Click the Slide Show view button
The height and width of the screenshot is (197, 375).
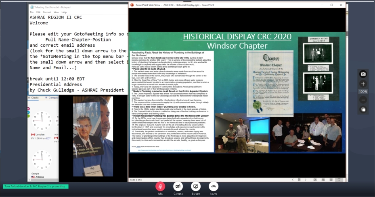[x=339, y=180]
